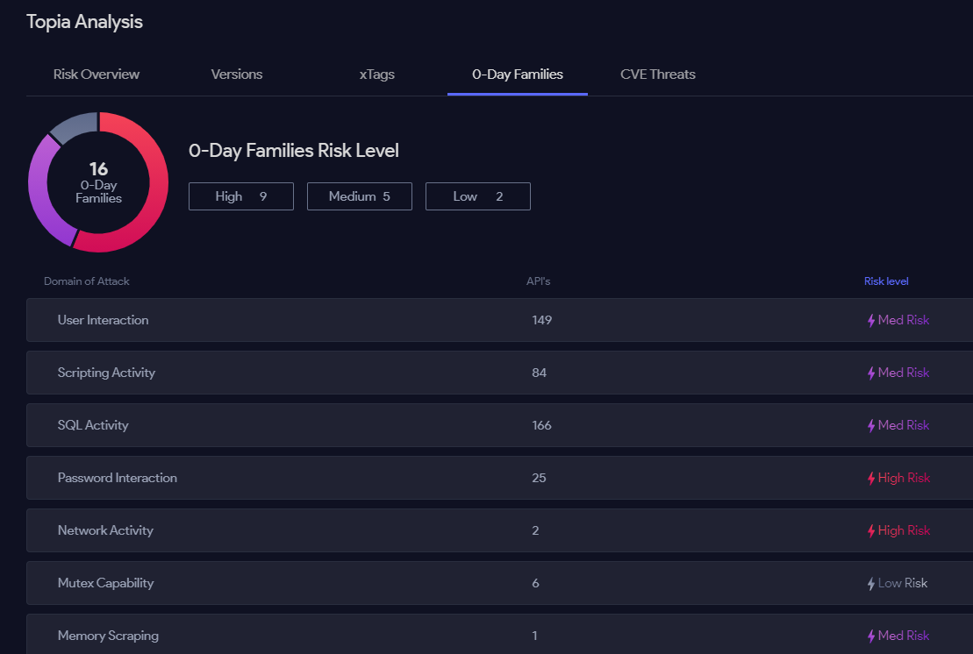This screenshot has width=973, height=654.
Task: Click the purple segment of the donut chart
Action: point(46,197)
